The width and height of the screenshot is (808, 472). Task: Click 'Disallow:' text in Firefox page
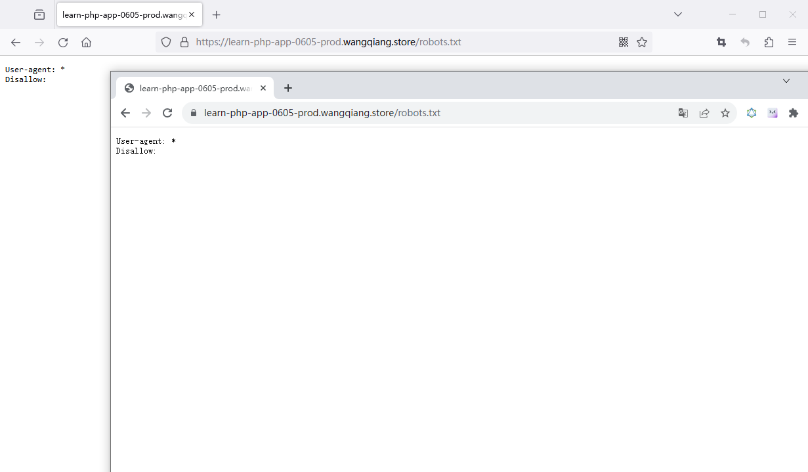coord(26,79)
